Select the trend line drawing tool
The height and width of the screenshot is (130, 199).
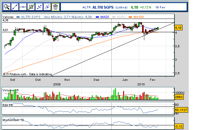tap(15, 7)
